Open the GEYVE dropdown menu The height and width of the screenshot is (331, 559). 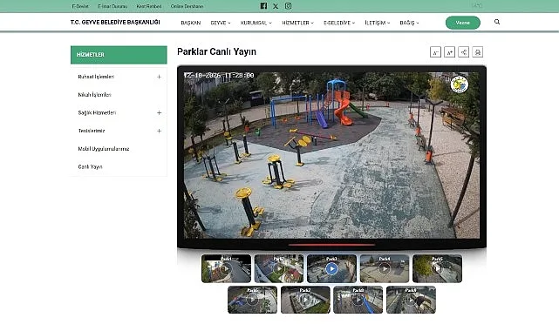click(x=221, y=23)
